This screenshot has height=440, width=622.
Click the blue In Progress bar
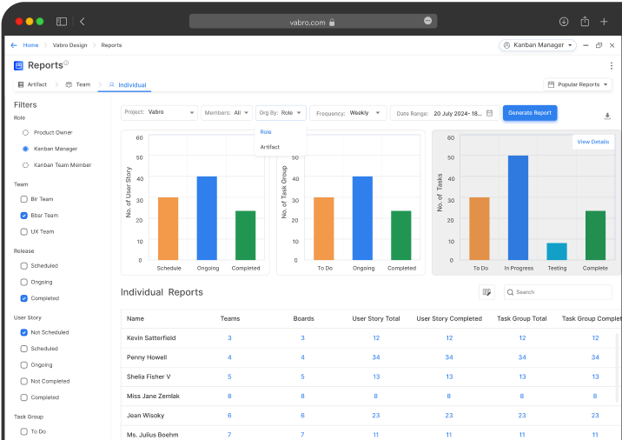point(518,208)
